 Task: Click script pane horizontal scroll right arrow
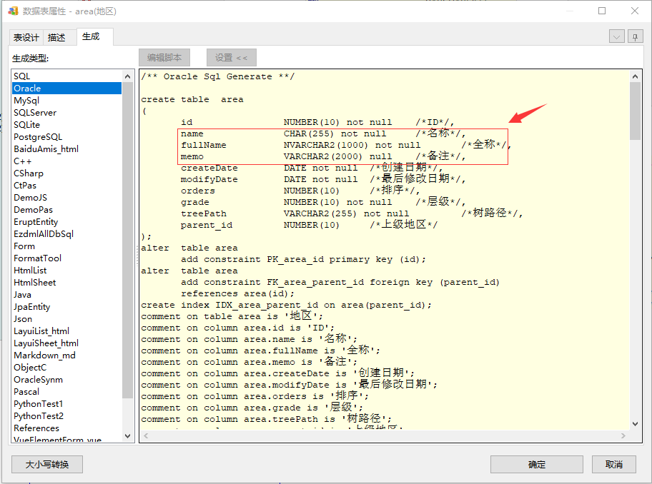pyautogui.click(x=623, y=436)
